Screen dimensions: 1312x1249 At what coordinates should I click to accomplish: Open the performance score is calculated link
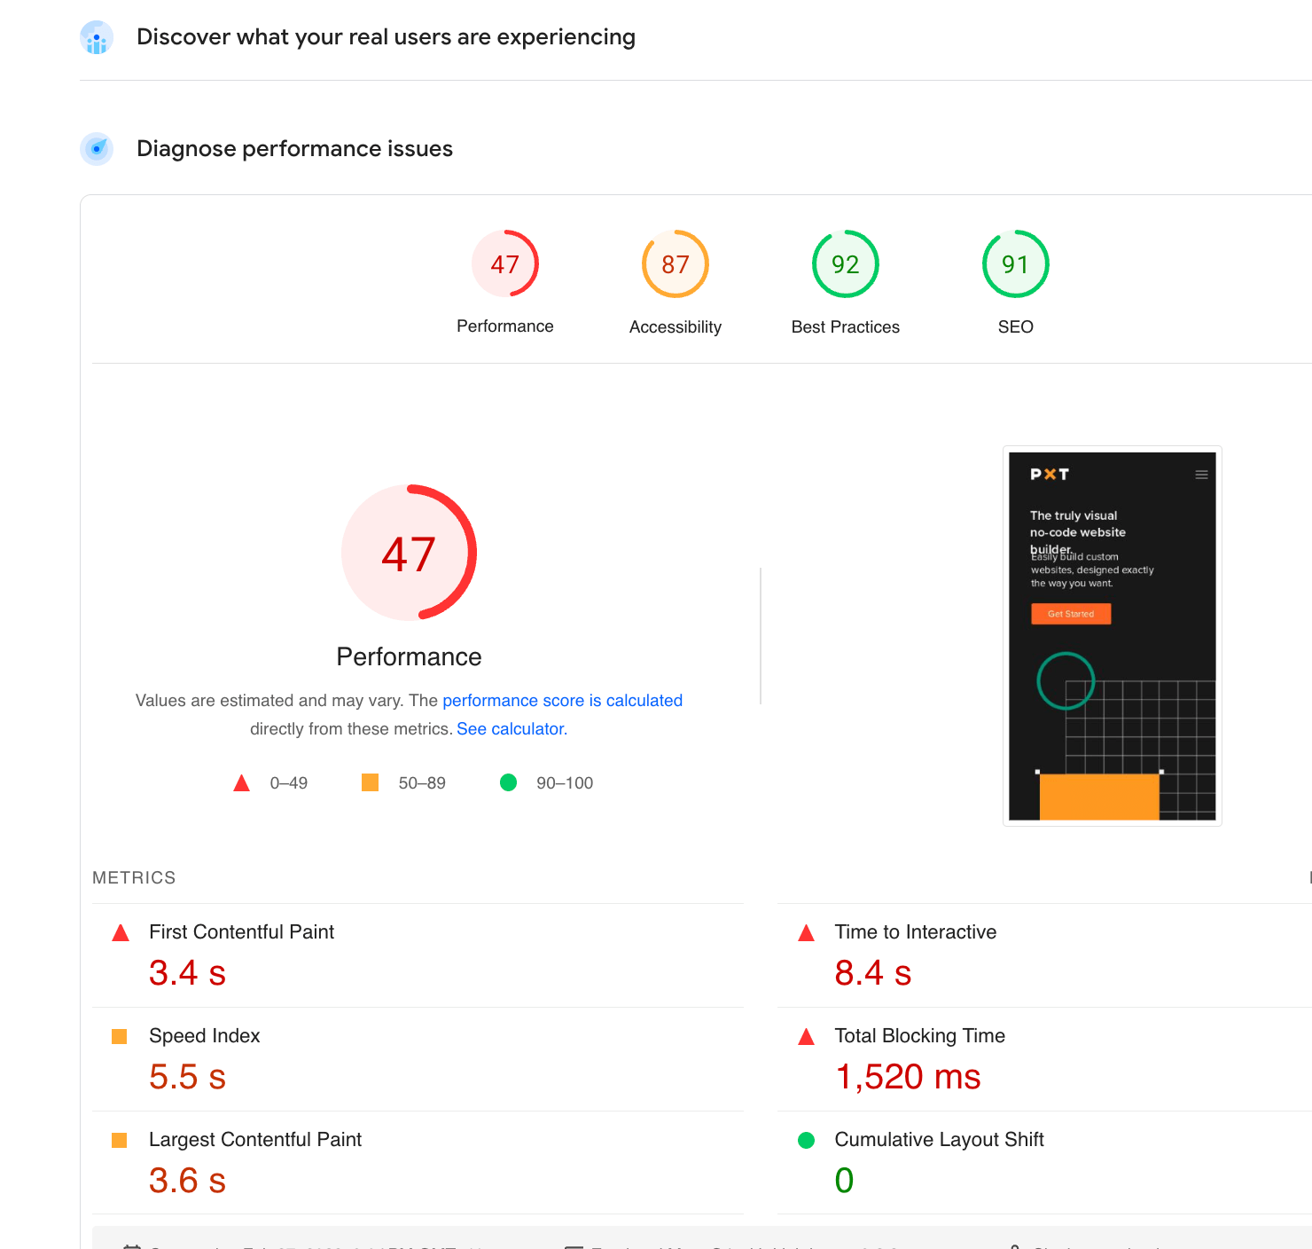tap(562, 700)
